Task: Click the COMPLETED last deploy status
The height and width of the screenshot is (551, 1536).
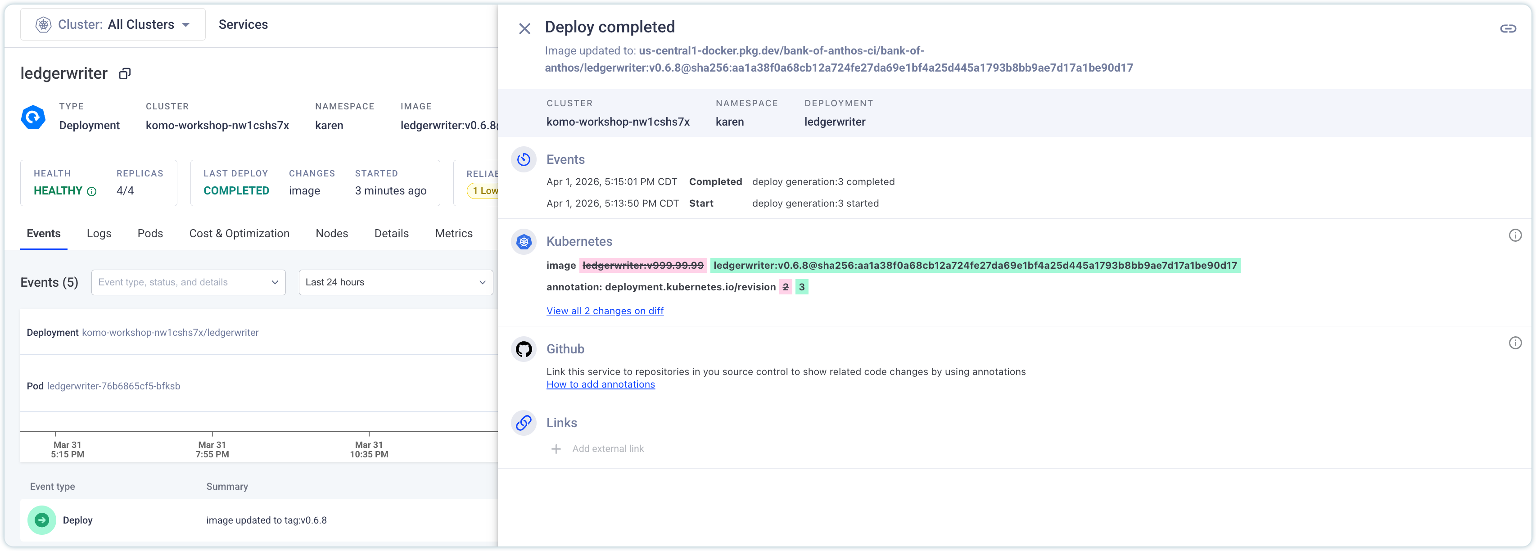Action: [236, 191]
